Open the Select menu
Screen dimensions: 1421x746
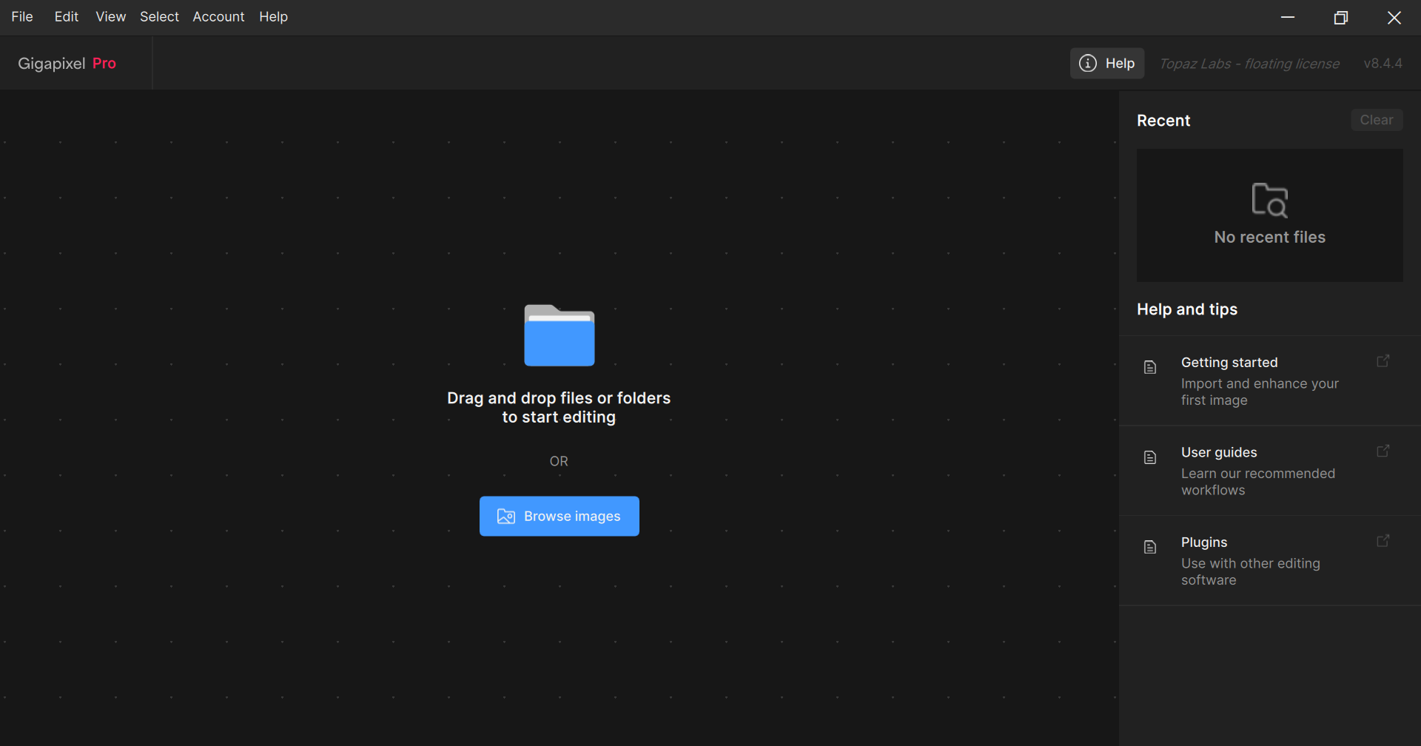(159, 16)
